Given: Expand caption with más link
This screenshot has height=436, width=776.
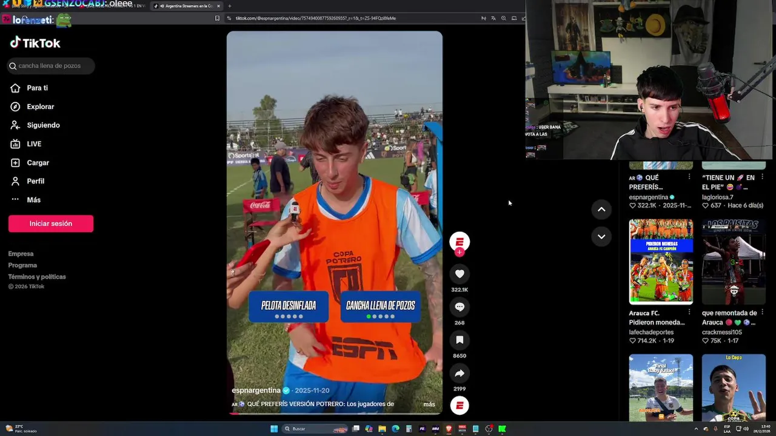Looking at the screenshot, I should point(429,405).
